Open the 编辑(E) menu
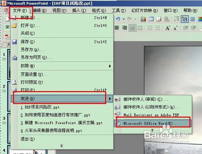 point(40,10)
